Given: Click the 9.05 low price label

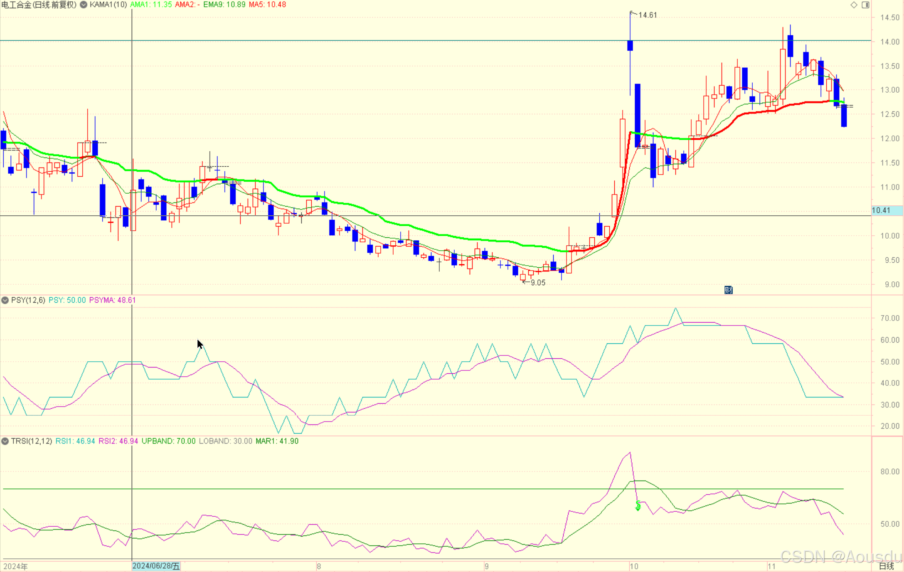Looking at the screenshot, I should [537, 283].
